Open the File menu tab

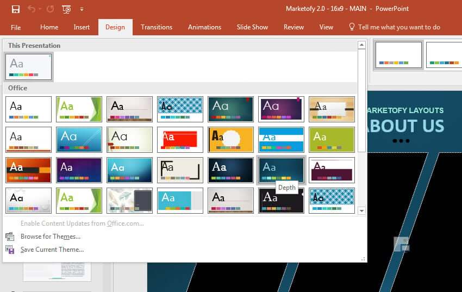[16, 27]
